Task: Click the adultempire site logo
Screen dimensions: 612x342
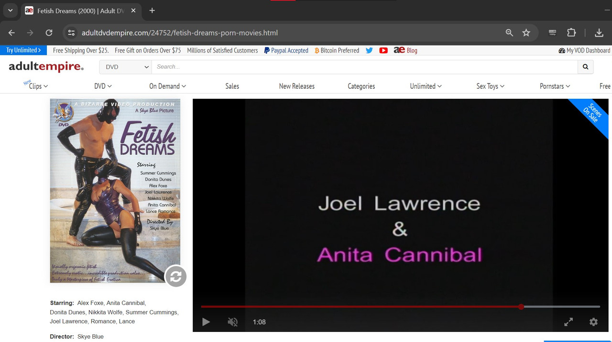Action: click(x=46, y=67)
